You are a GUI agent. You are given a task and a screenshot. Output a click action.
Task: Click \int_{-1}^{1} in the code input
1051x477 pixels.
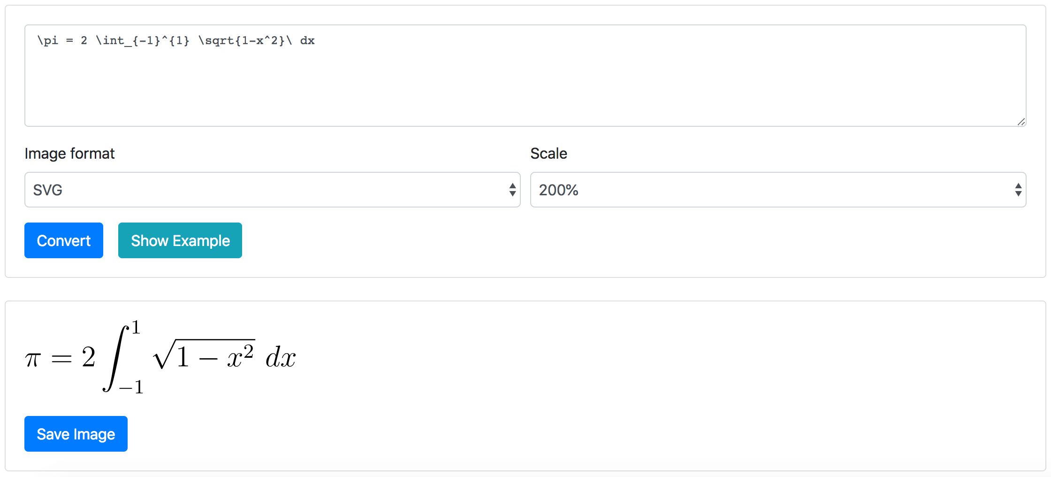(142, 41)
